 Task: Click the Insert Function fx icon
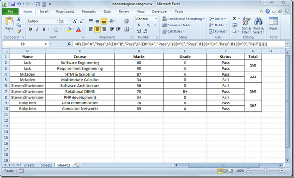(x=69, y=44)
